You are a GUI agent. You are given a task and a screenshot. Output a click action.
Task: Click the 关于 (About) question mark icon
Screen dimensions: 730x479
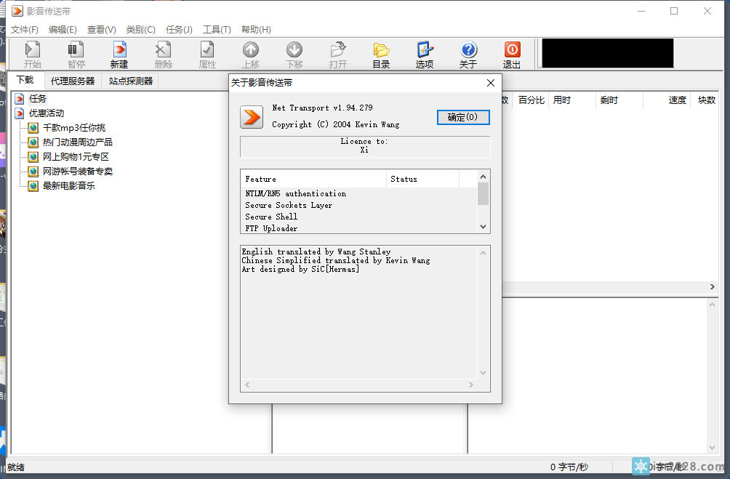tap(468, 55)
